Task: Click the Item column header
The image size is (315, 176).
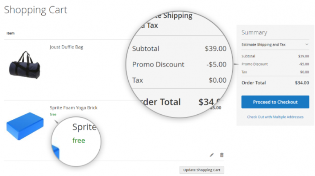Action: click(11, 33)
